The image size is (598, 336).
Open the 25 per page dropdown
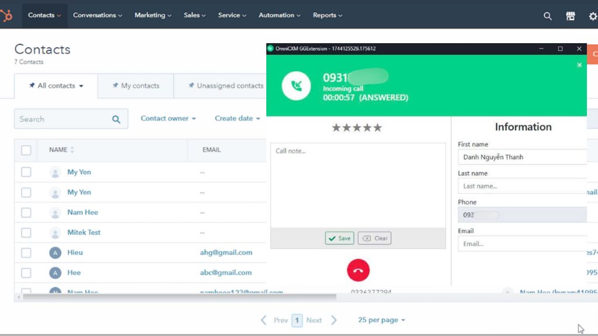tap(381, 320)
